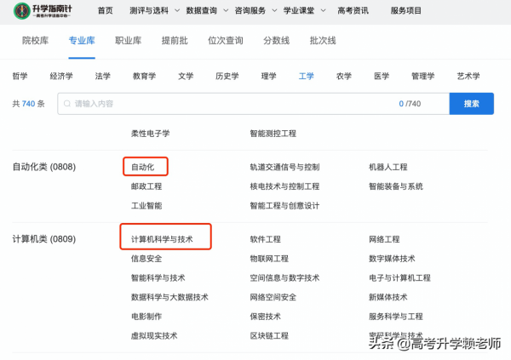This screenshot has width=511, height=360.
Task: Click the 升学指南针 site logo
Action: point(43,11)
